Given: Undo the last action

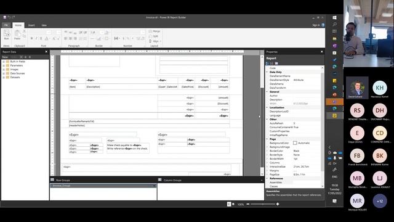Looking at the screenshot, I should coord(9,17).
